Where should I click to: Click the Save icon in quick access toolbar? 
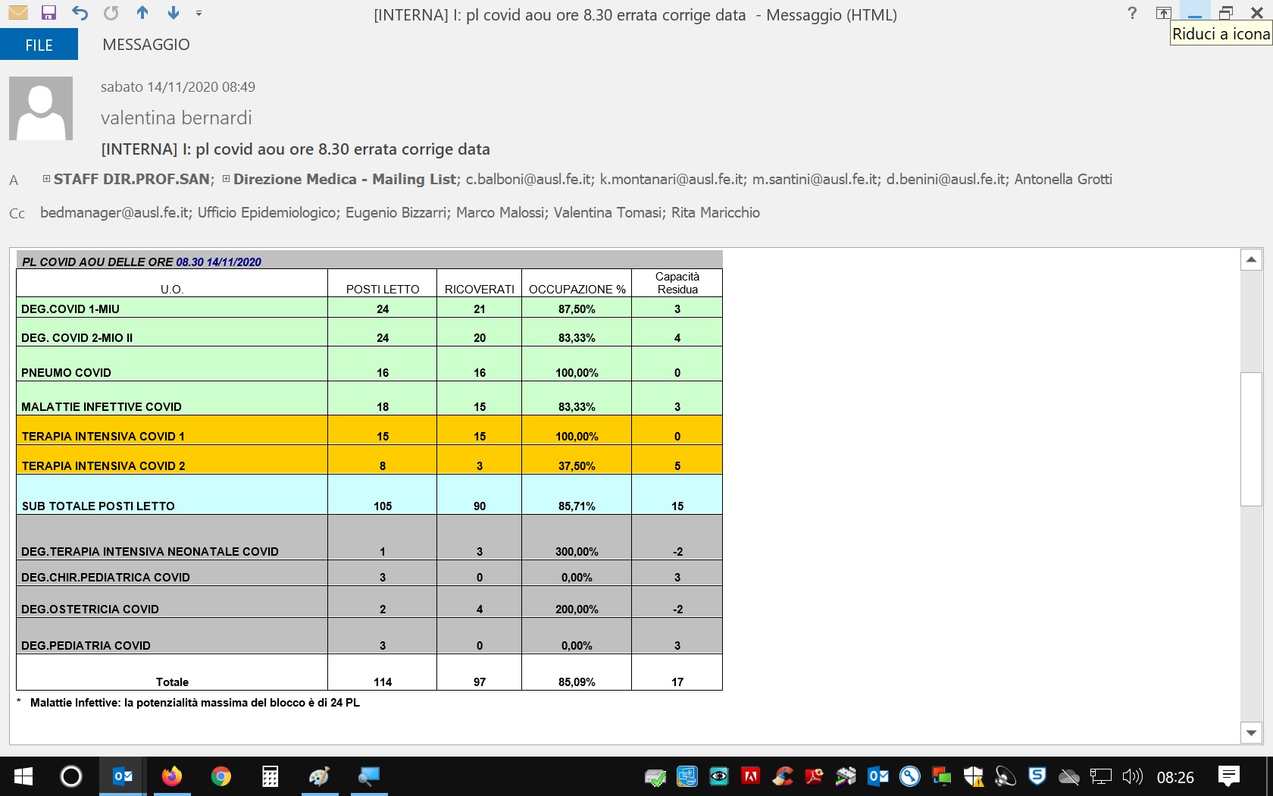[49, 13]
